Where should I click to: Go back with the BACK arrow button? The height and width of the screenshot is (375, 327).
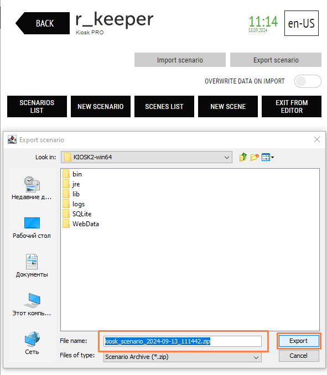[43, 23]
